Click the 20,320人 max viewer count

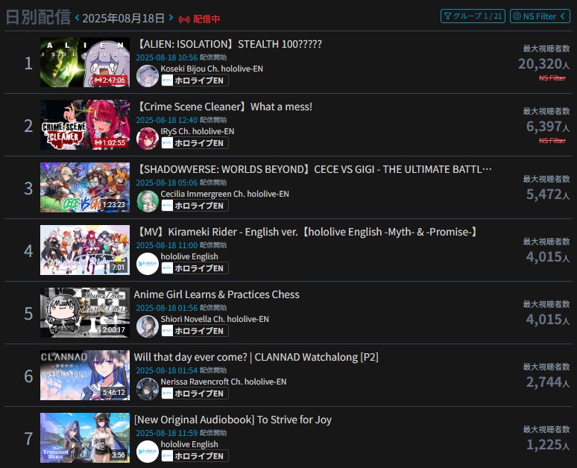544,64
